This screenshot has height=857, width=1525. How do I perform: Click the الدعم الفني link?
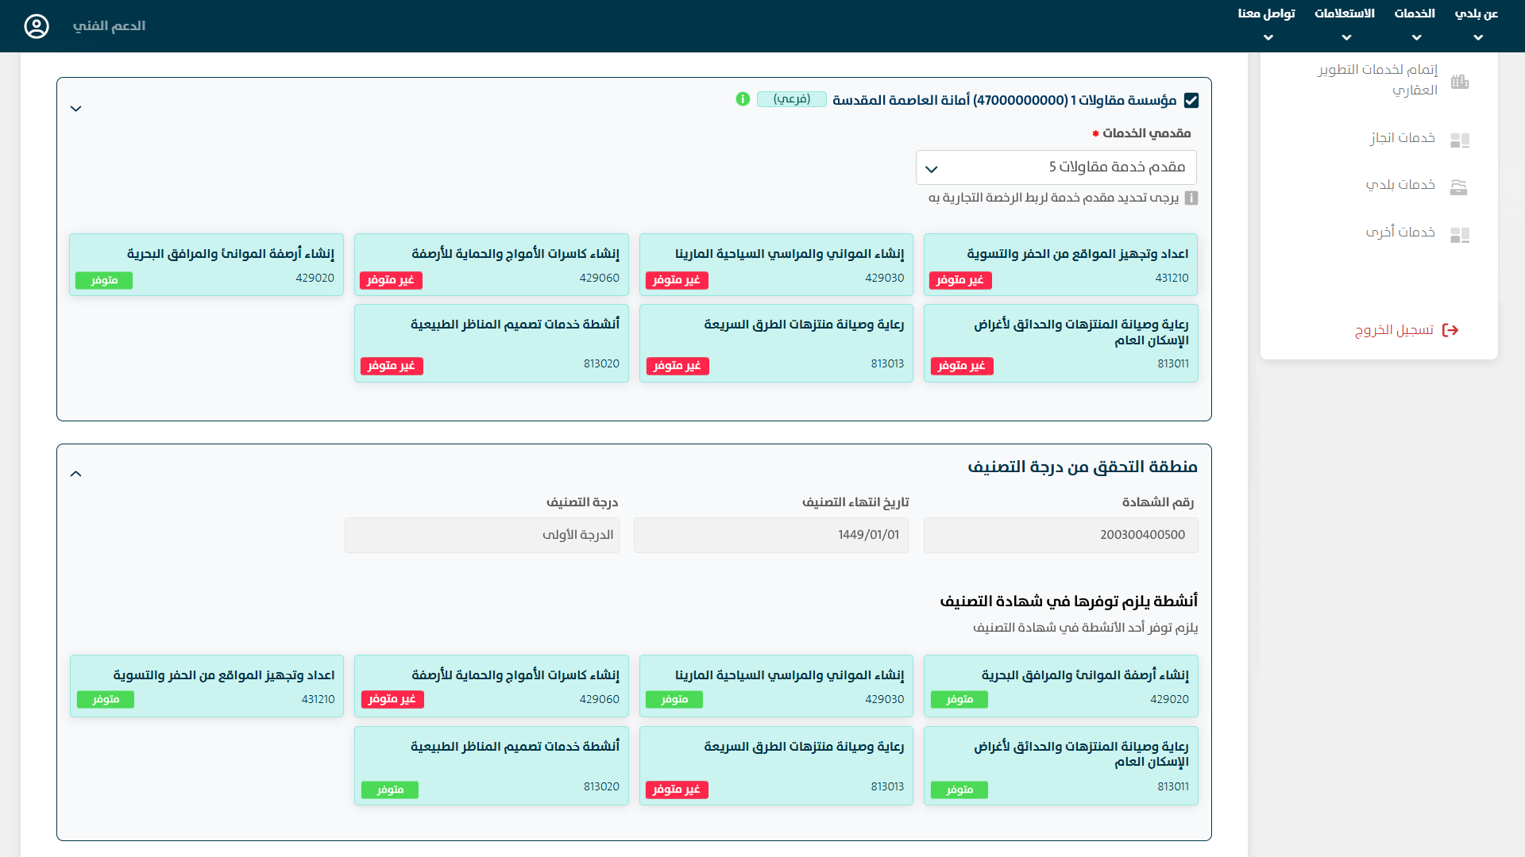tap(109, 26)
